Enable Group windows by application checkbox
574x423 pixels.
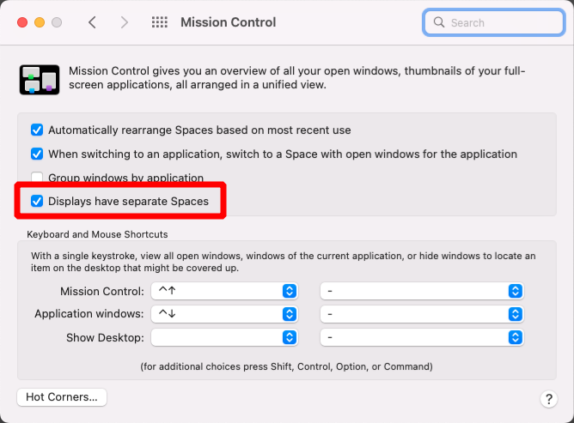point(37,178)
